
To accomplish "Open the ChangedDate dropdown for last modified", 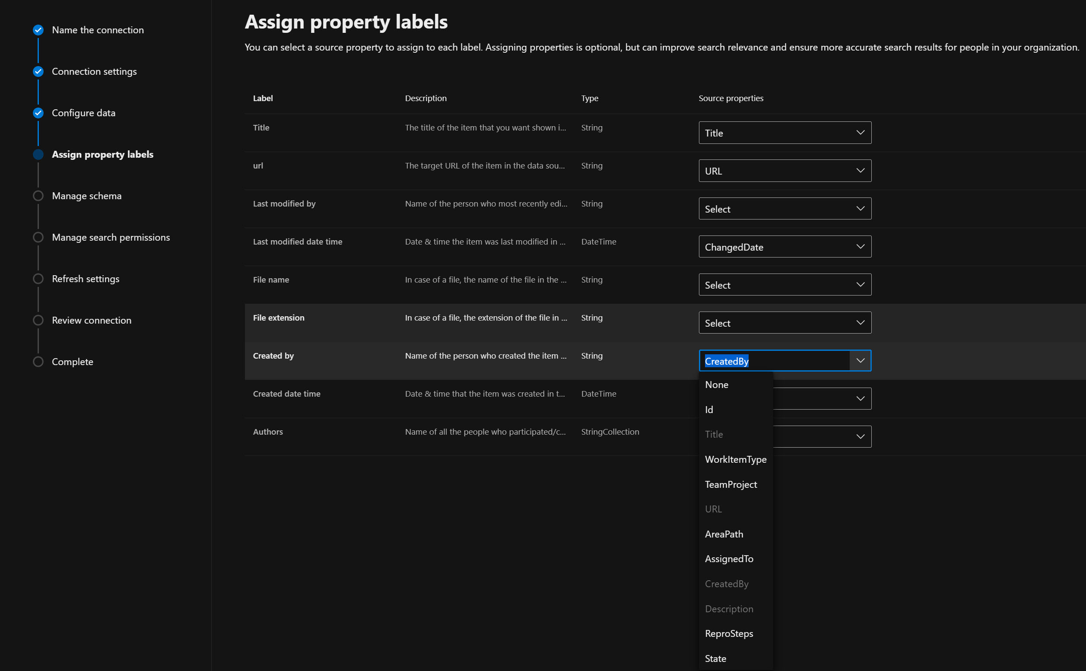I will [x=784, y=247].
